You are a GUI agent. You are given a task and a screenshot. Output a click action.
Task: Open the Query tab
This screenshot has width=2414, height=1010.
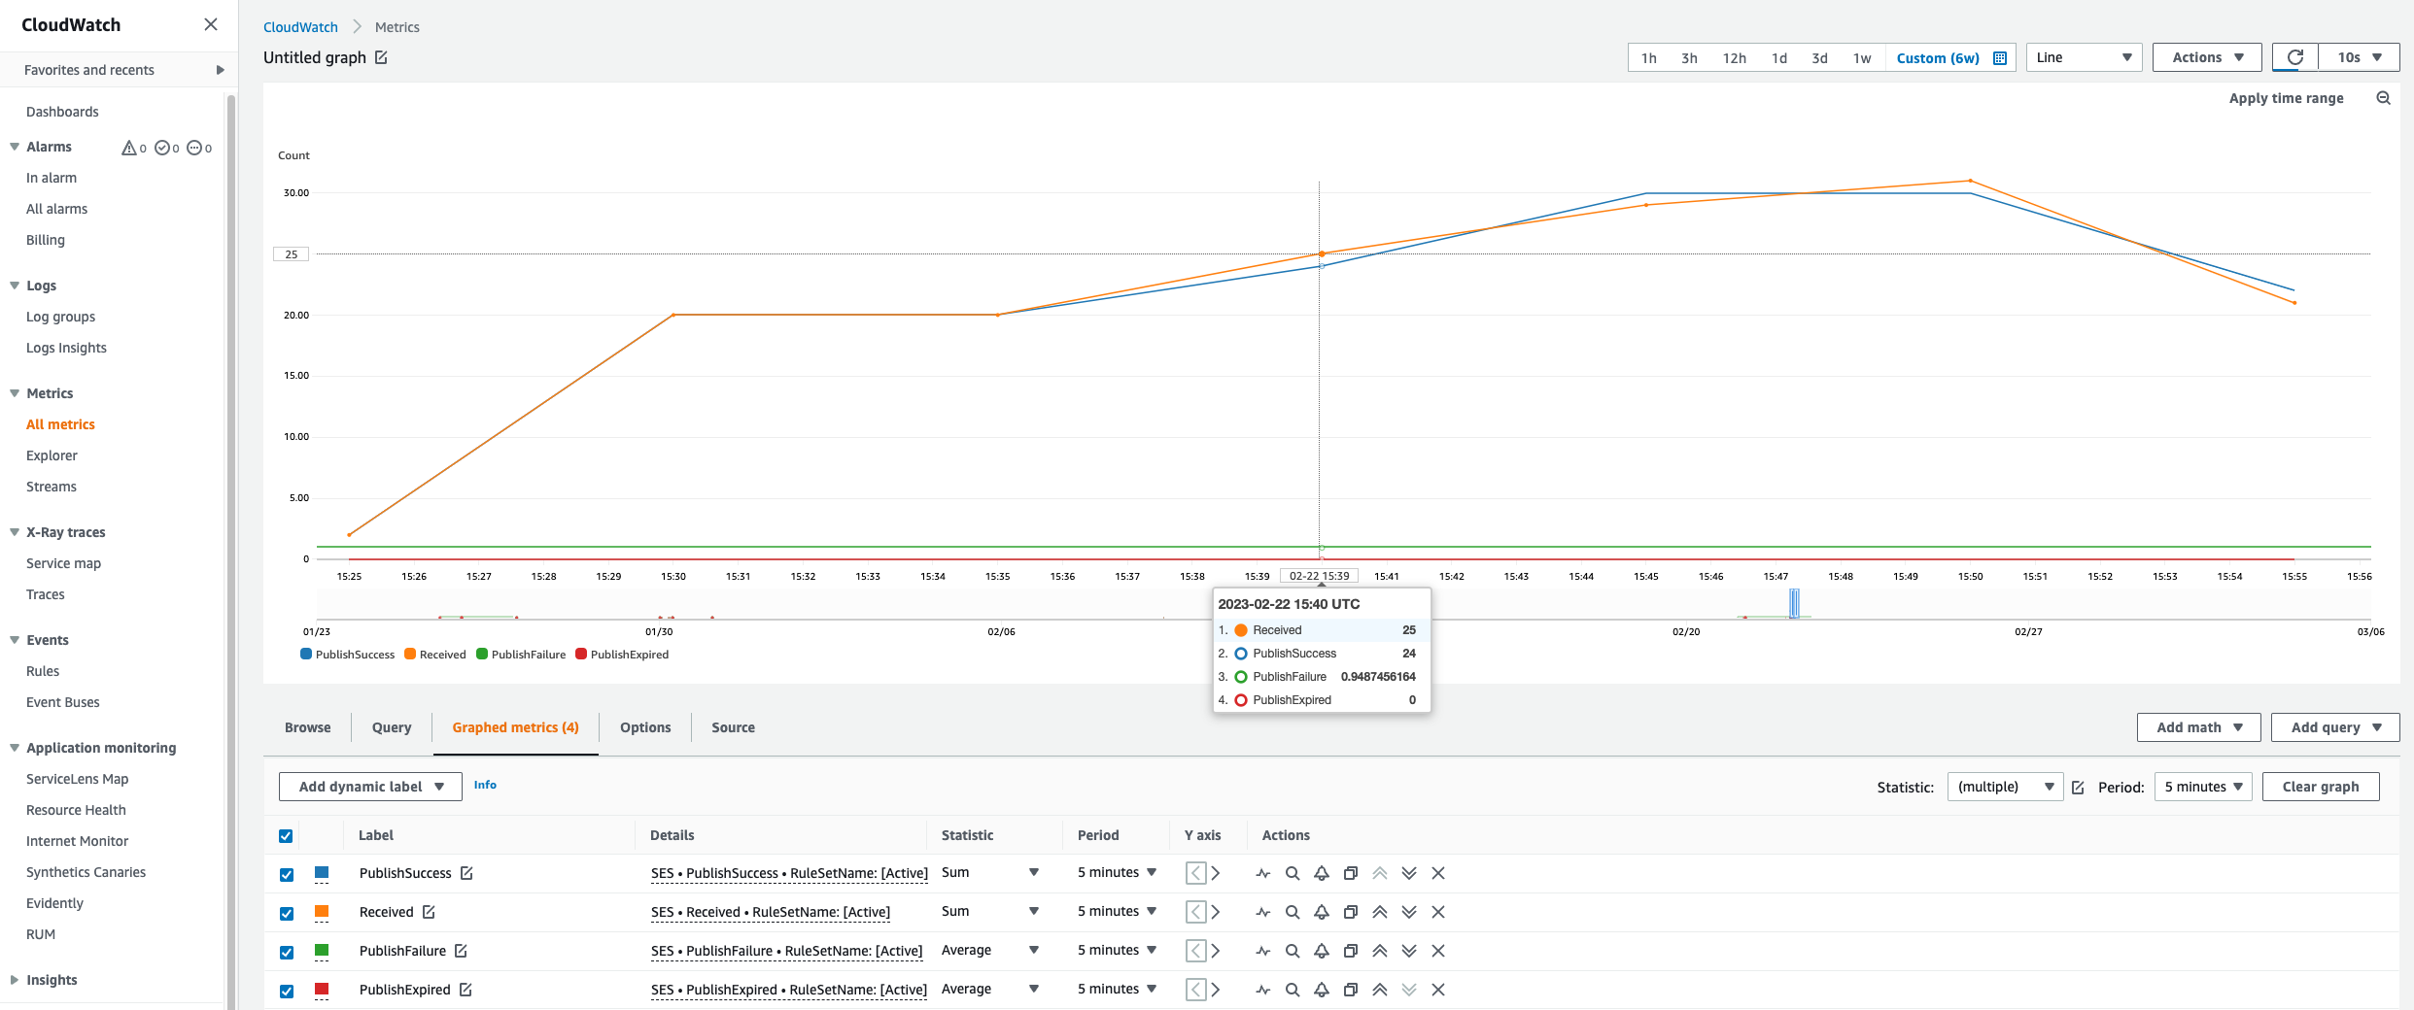(391, 727)
